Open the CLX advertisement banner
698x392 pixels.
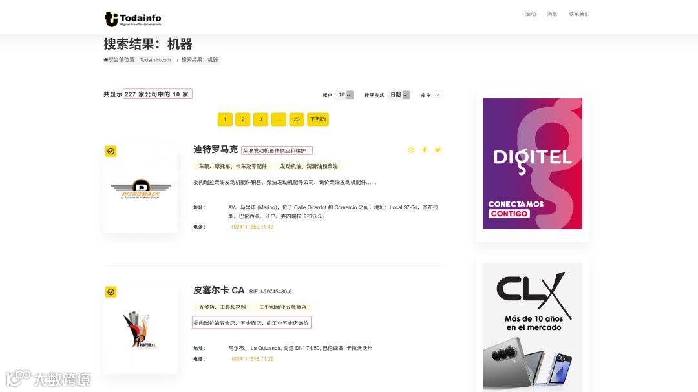(x=533, y=327)
